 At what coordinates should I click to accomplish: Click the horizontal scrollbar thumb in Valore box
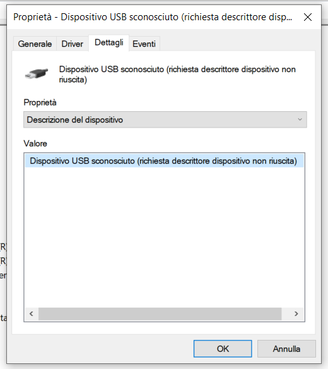tap(160, 313)
